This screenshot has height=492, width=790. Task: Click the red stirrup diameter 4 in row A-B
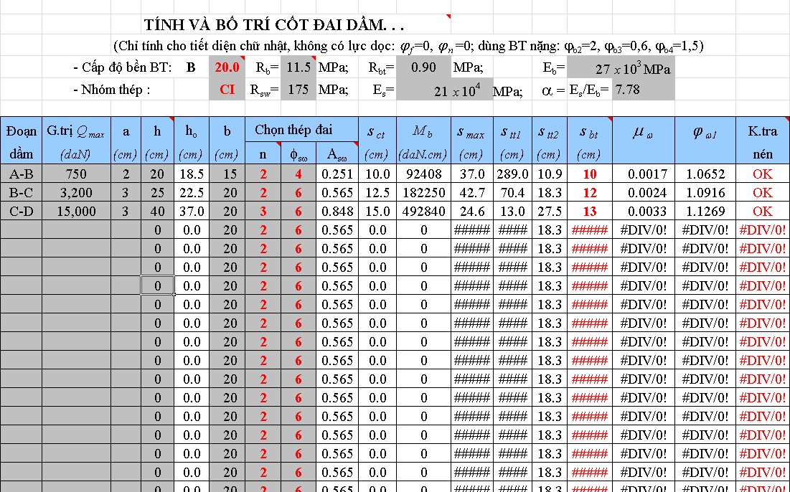pyautogui.click(x=298, y=174)
